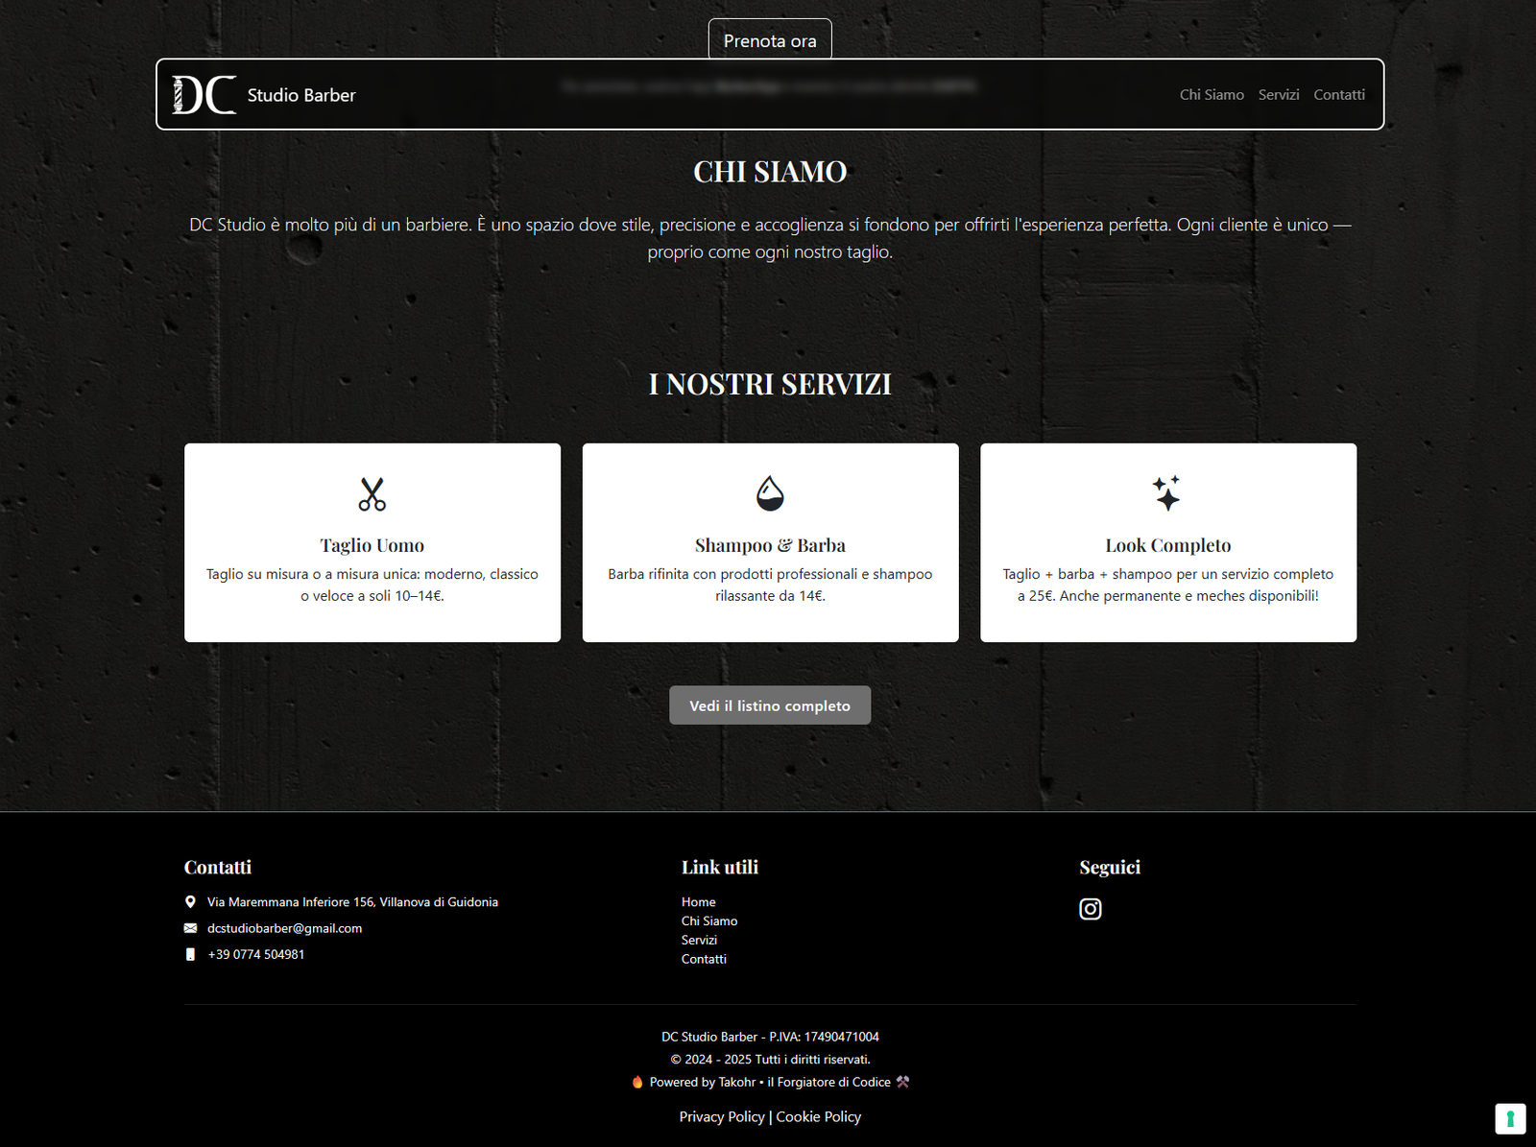
Task: Click the DC Studio Barber logo
Action: (264, 94)
